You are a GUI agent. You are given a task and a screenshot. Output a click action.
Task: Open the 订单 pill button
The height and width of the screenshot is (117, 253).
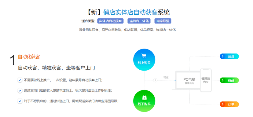[x=229, y=104]
